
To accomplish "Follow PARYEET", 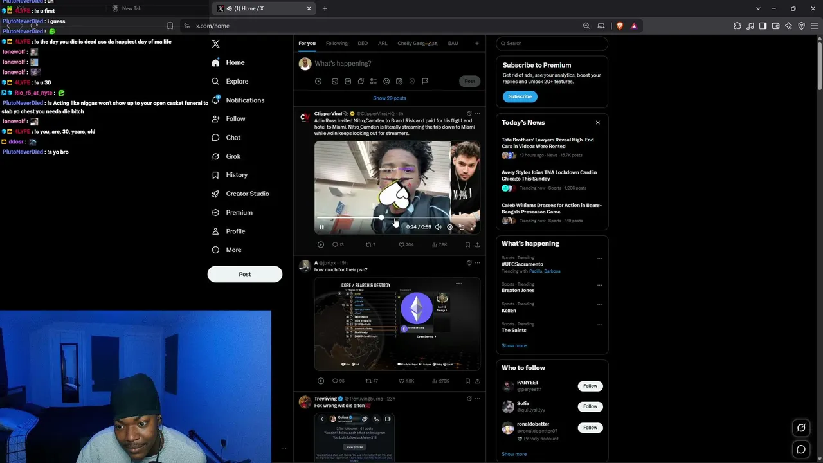I will coord(590,386).
